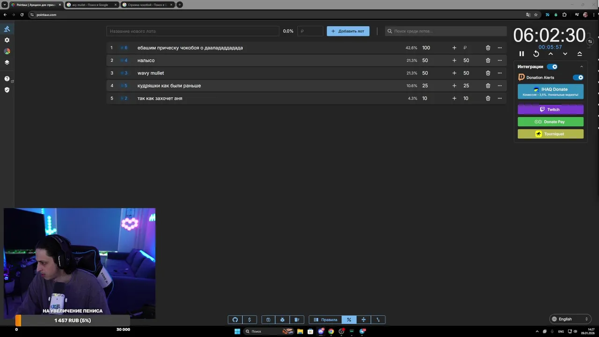Screen dimensions: 599x337
Task: Reset the timer with the rotate icon
Action: tap(536, 54)
